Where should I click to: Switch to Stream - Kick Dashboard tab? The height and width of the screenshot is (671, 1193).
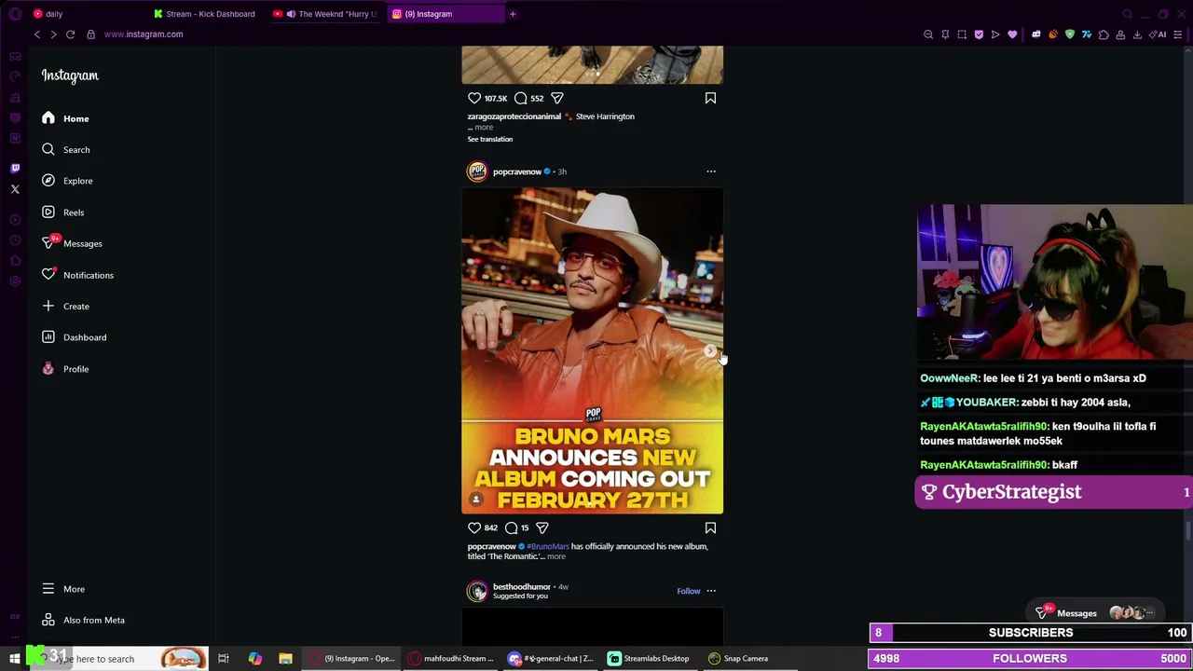205,14
